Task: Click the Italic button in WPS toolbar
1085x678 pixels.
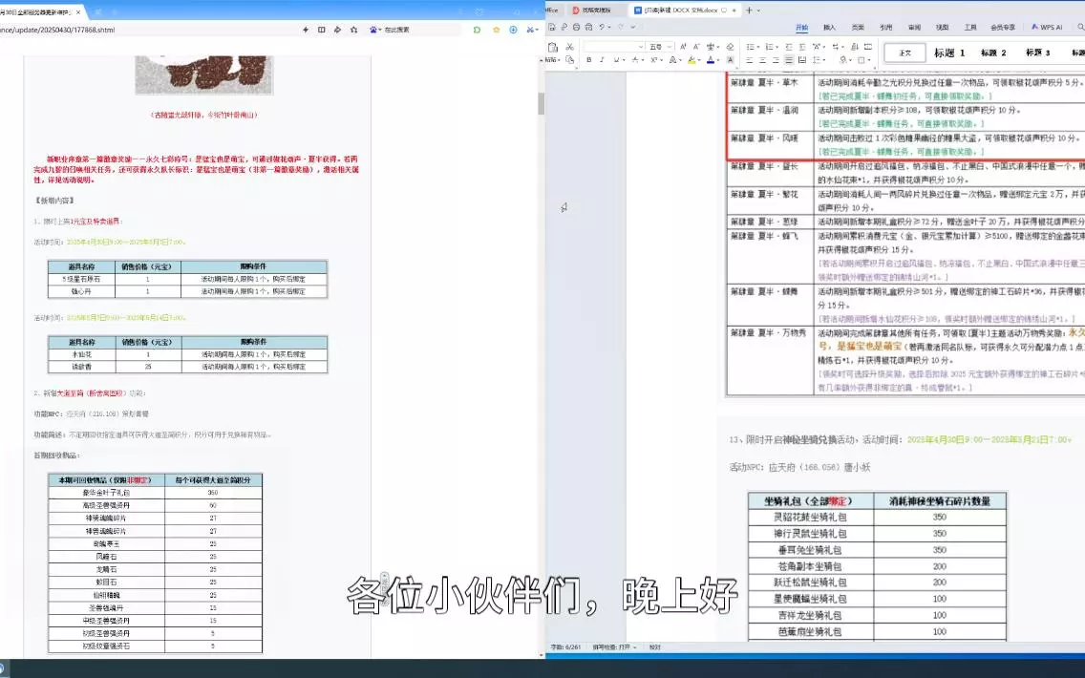Action: (602, 60)
